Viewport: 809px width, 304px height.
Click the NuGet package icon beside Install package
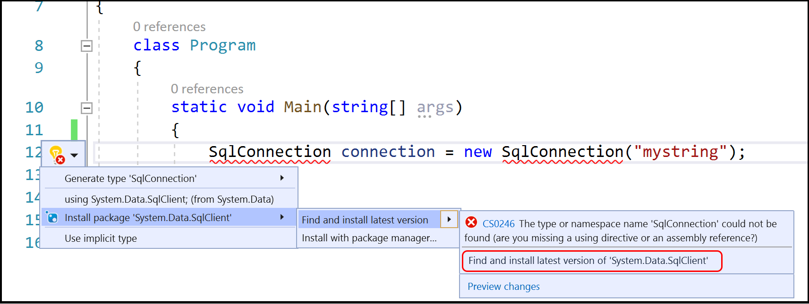[52, 218]
